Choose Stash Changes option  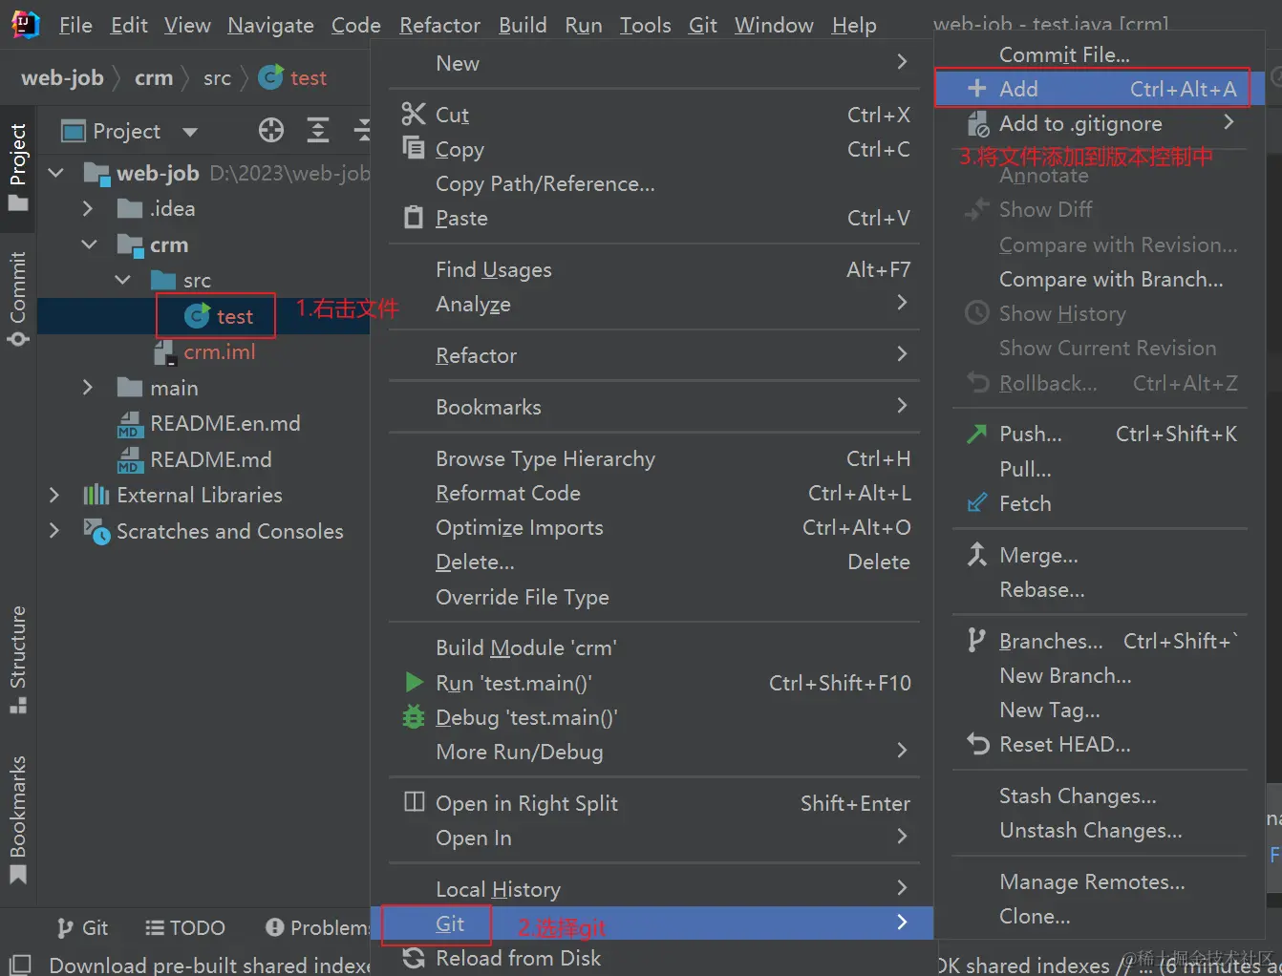coord(1100,796)
